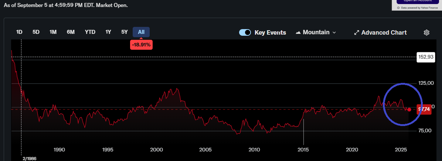Image resolution: width=442 pixels, height=161 pixels.
Task: Click the Open an Account button
Action: pos(418,2)
